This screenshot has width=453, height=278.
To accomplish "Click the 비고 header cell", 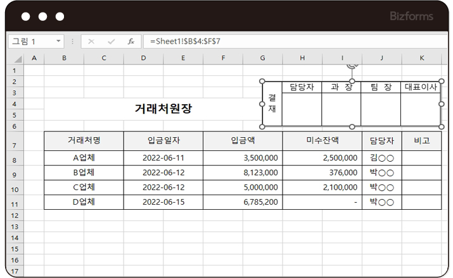I will click(x=422, y=141).
